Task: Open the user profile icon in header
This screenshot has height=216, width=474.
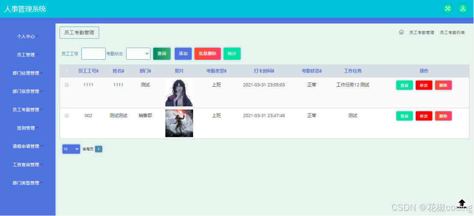Action: [x=463, y=9]
